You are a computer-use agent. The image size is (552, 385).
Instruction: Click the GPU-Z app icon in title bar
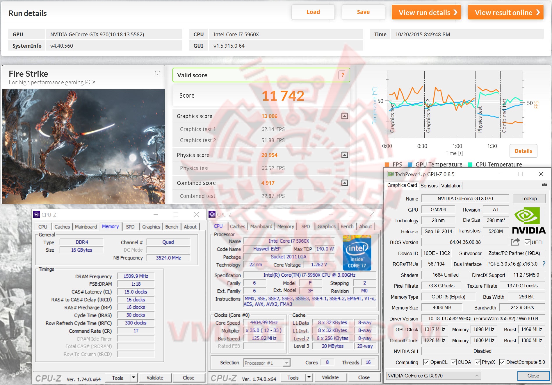click(x=390, y=174)
